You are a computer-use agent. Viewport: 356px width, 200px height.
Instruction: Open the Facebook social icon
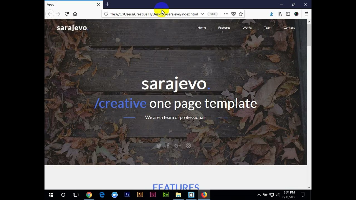coord(168,146)
